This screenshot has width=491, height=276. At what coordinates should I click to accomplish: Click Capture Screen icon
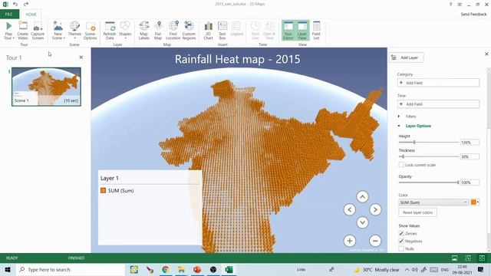click(x=38, y=31)
